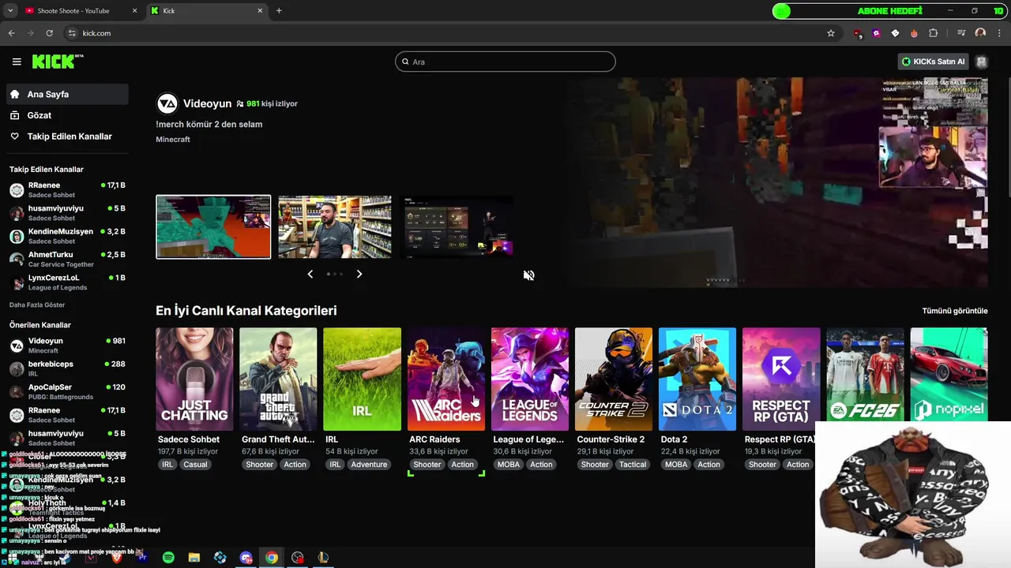Bookmark this page with the star icon
The width and height of the screenshot is (1011, 568).
[x=831, y=33]
